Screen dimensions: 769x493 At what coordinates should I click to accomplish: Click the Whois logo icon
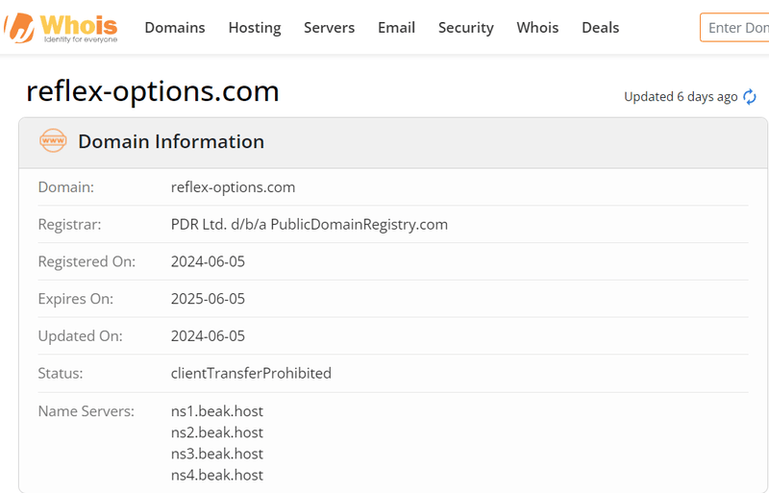click(61, 28)
